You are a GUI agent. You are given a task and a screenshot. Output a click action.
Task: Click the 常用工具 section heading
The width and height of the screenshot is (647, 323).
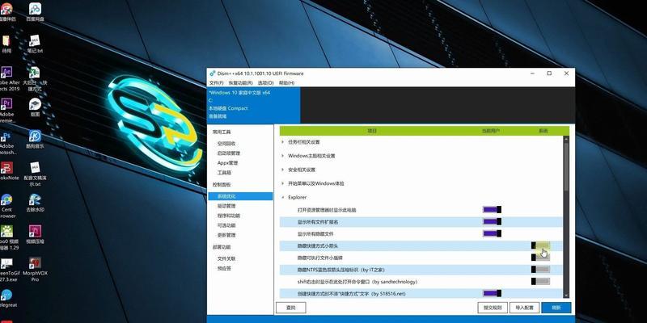(x=222, y=132)
